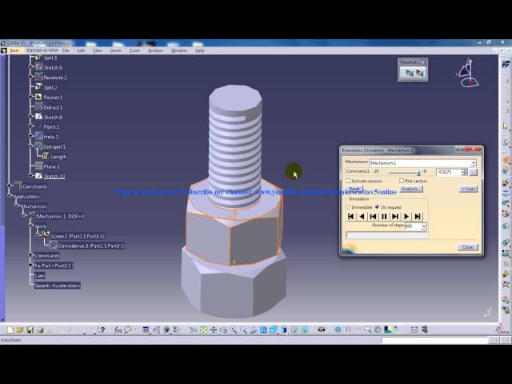Collapse the Joints tree node
This screenshot has width=512, height=384.
click(30, 225)
